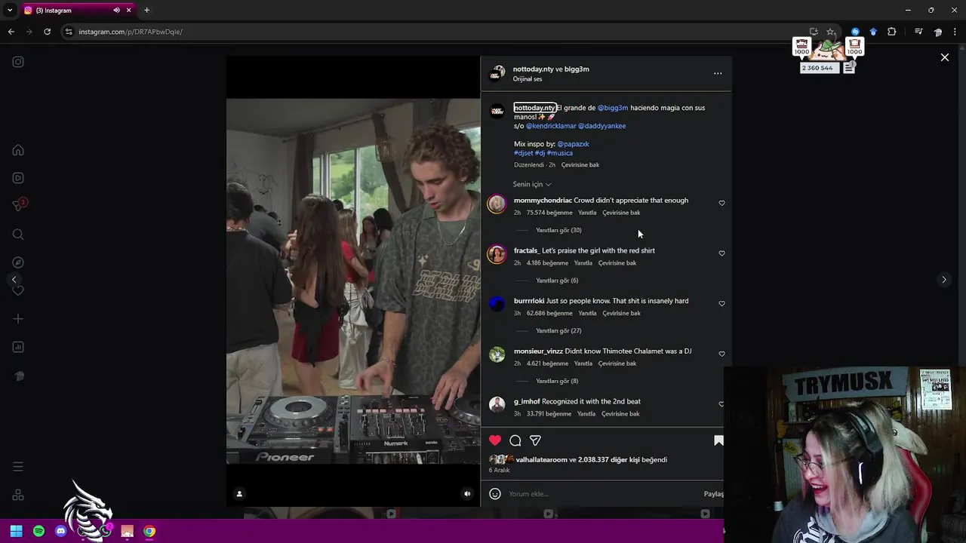Open bigg3m profile in post header
966x543 pixels.
tap(577, 69)
